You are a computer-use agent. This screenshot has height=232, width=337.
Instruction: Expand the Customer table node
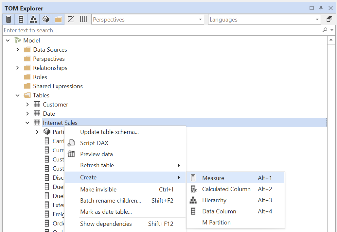[28, 105]
